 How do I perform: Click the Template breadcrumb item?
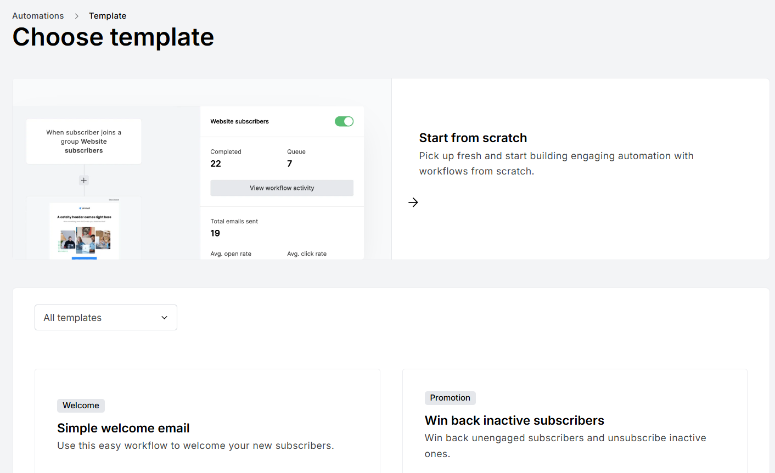pyautogui.click(x=108, y=16)
